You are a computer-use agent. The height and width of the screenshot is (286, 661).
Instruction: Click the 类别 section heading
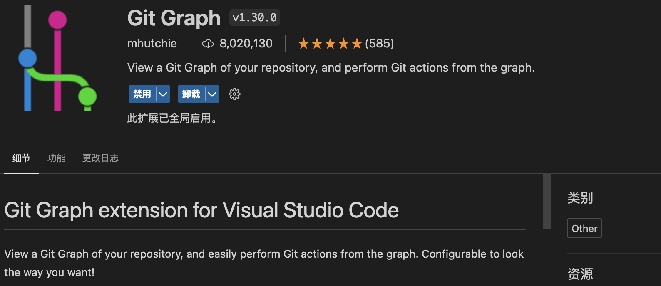pos(580,198)
